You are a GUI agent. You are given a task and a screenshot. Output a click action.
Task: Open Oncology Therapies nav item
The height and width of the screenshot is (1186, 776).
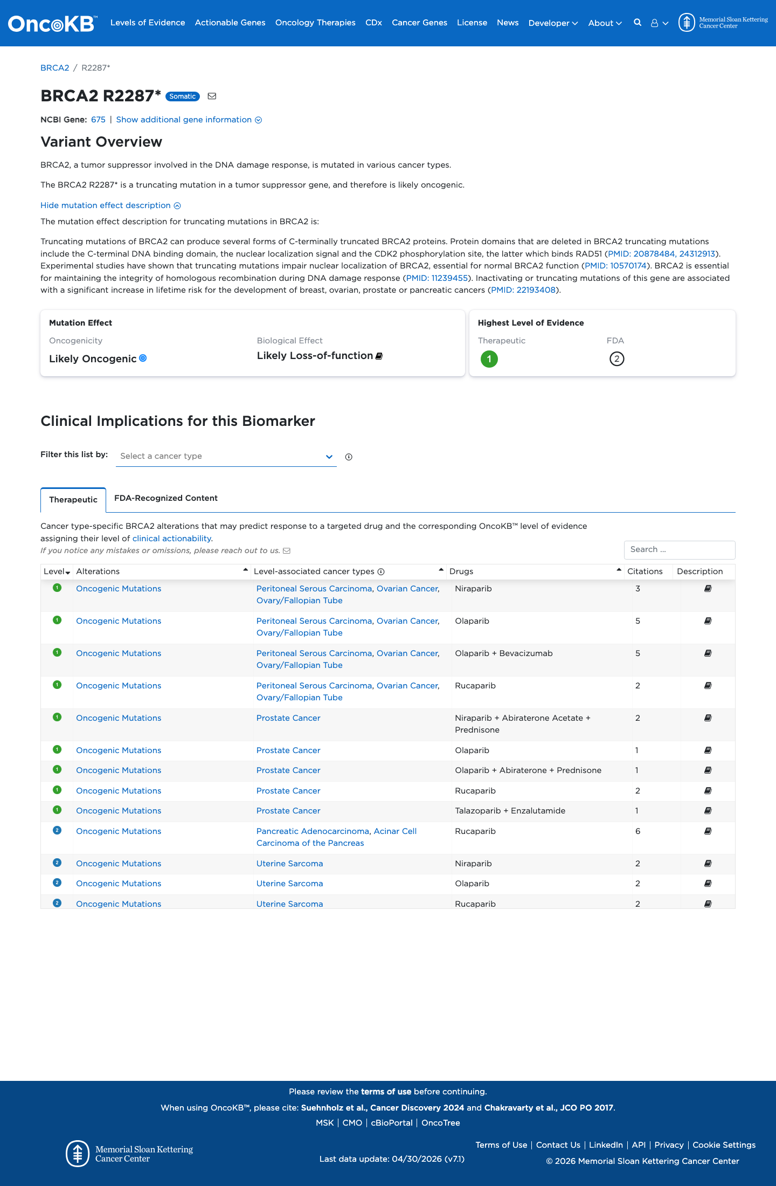tap(315, 23)
